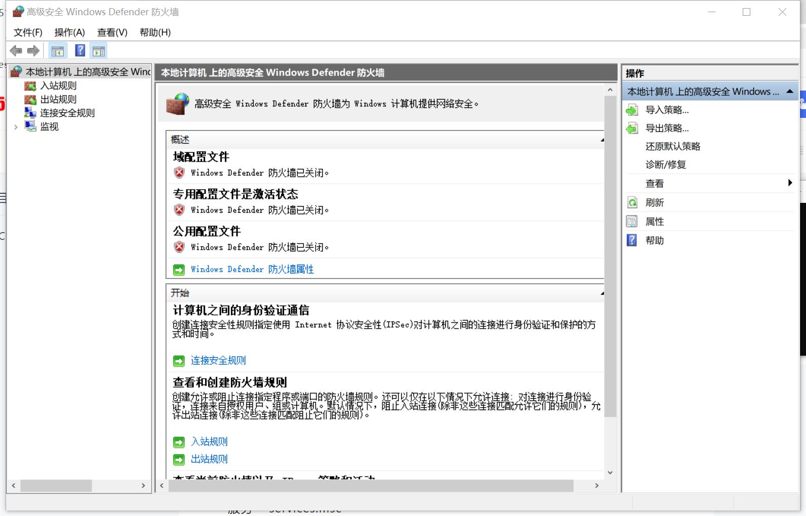The width and height of the screenshot is (806, 516).
Task: Click the 刷新 refresh icon
Action: (x=632, y=203)
